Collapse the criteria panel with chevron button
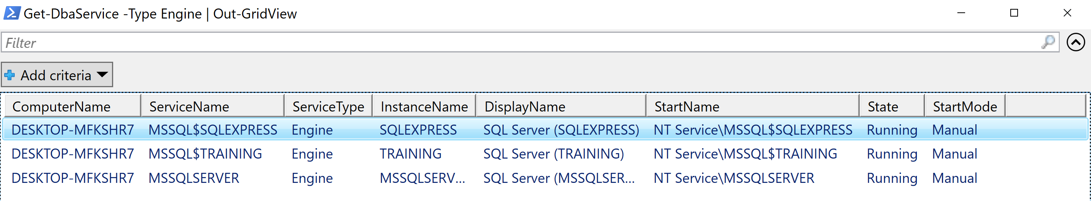Viewport: 1091px width, 201px height. pyautogui.click(x=1075, y=42)
